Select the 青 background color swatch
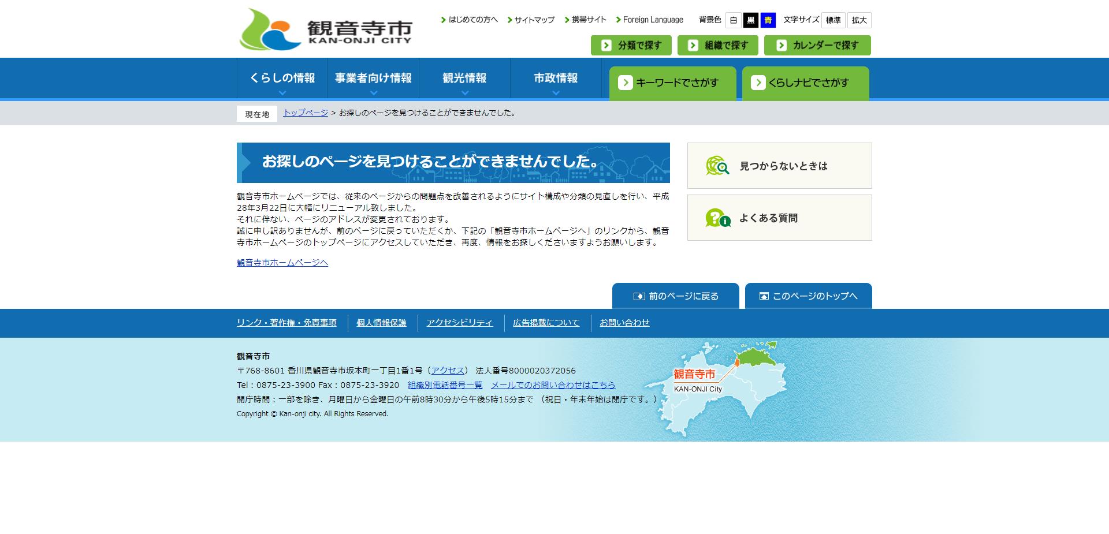Image resolution: width=1109 pixels, height=534 pixels. pos(768,20)
